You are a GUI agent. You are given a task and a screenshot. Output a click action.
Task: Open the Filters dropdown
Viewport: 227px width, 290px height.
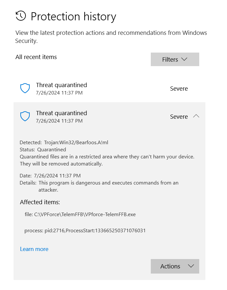[175, 59]
